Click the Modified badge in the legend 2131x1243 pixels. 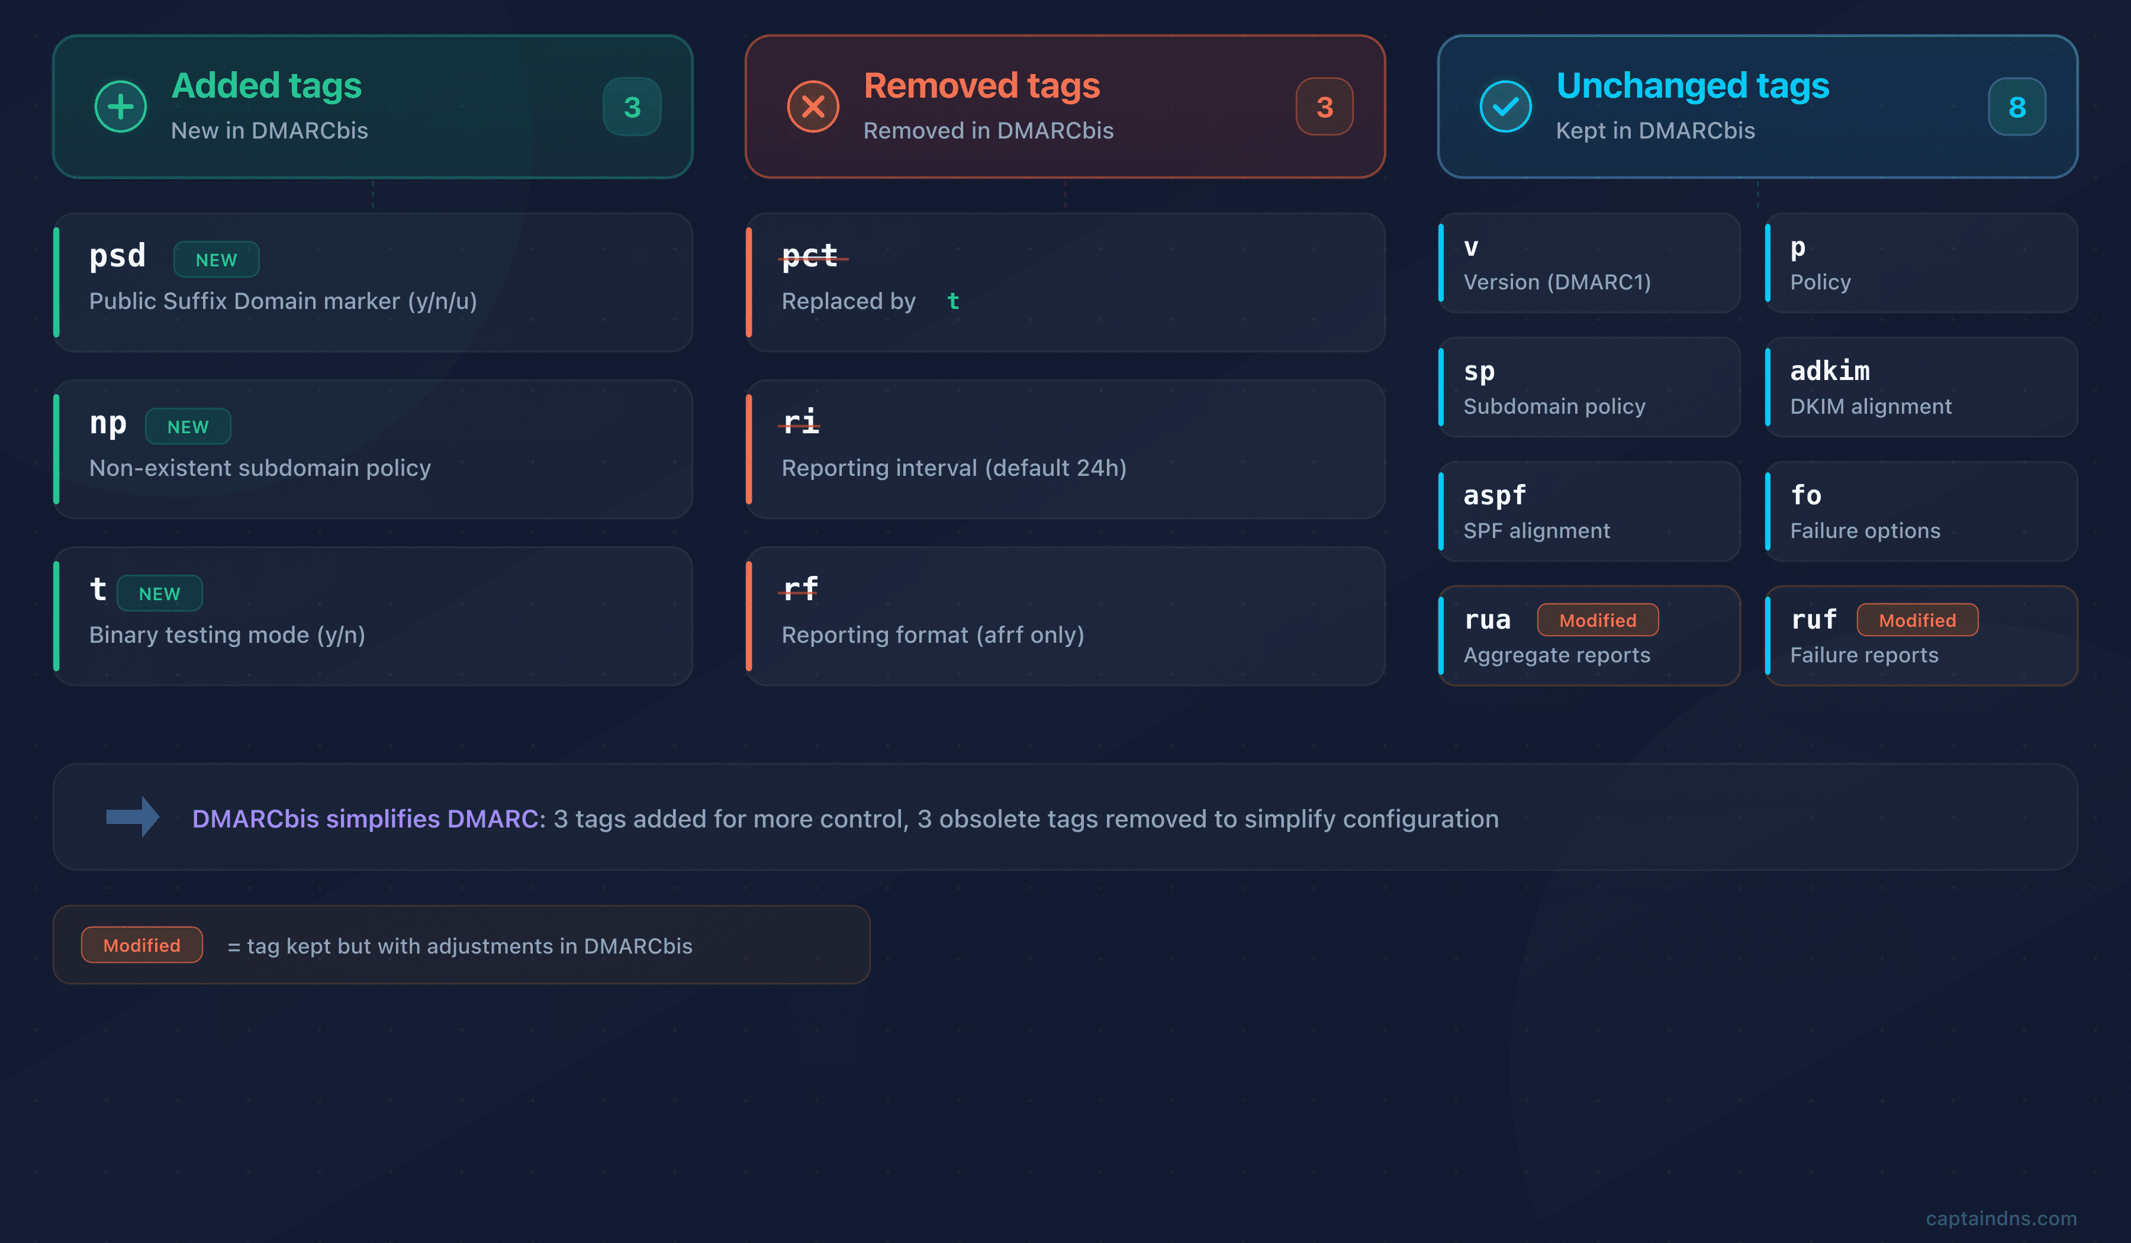(142, 945)
